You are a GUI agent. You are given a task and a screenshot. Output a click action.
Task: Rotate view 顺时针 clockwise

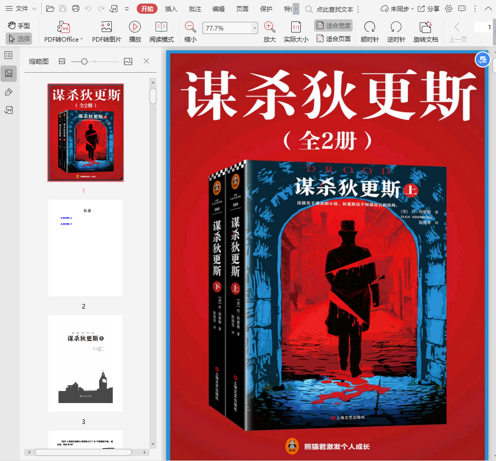click(369, 32)
